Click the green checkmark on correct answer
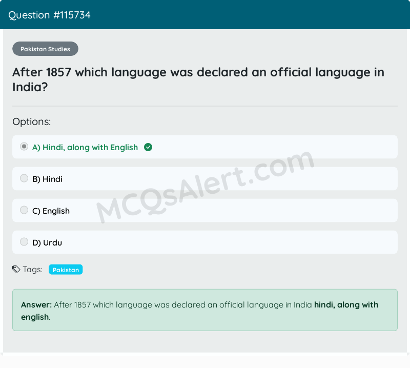Screen dimensions: 410x368 tap(148, 147)
